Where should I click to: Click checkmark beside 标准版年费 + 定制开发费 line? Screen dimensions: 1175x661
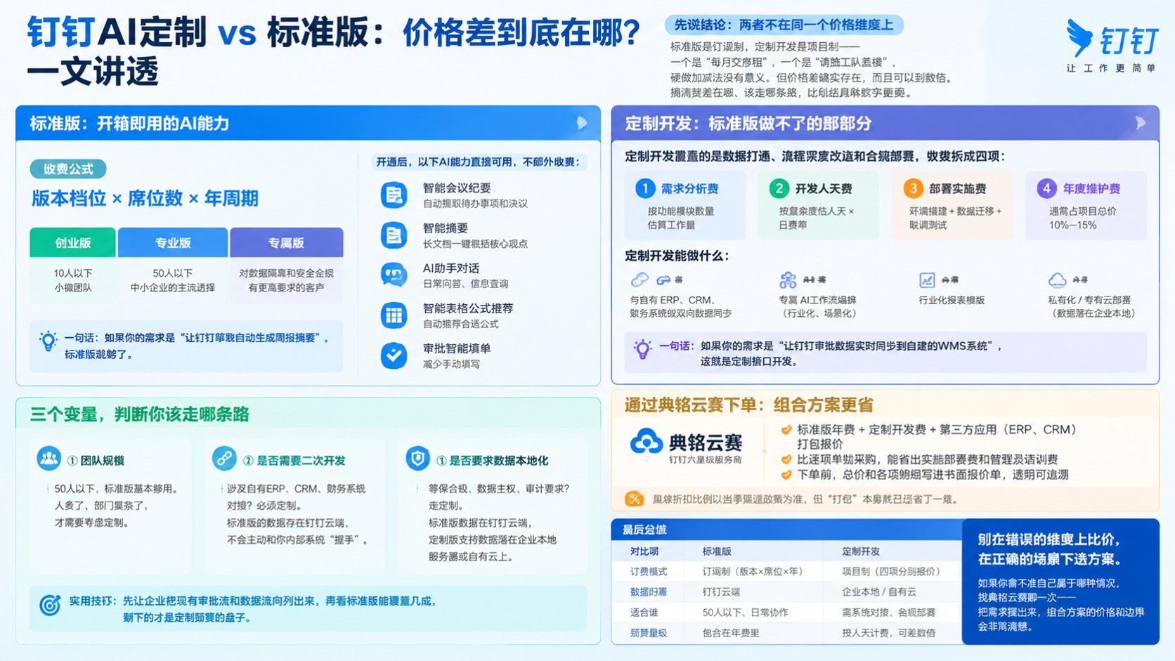pos(786,430)
